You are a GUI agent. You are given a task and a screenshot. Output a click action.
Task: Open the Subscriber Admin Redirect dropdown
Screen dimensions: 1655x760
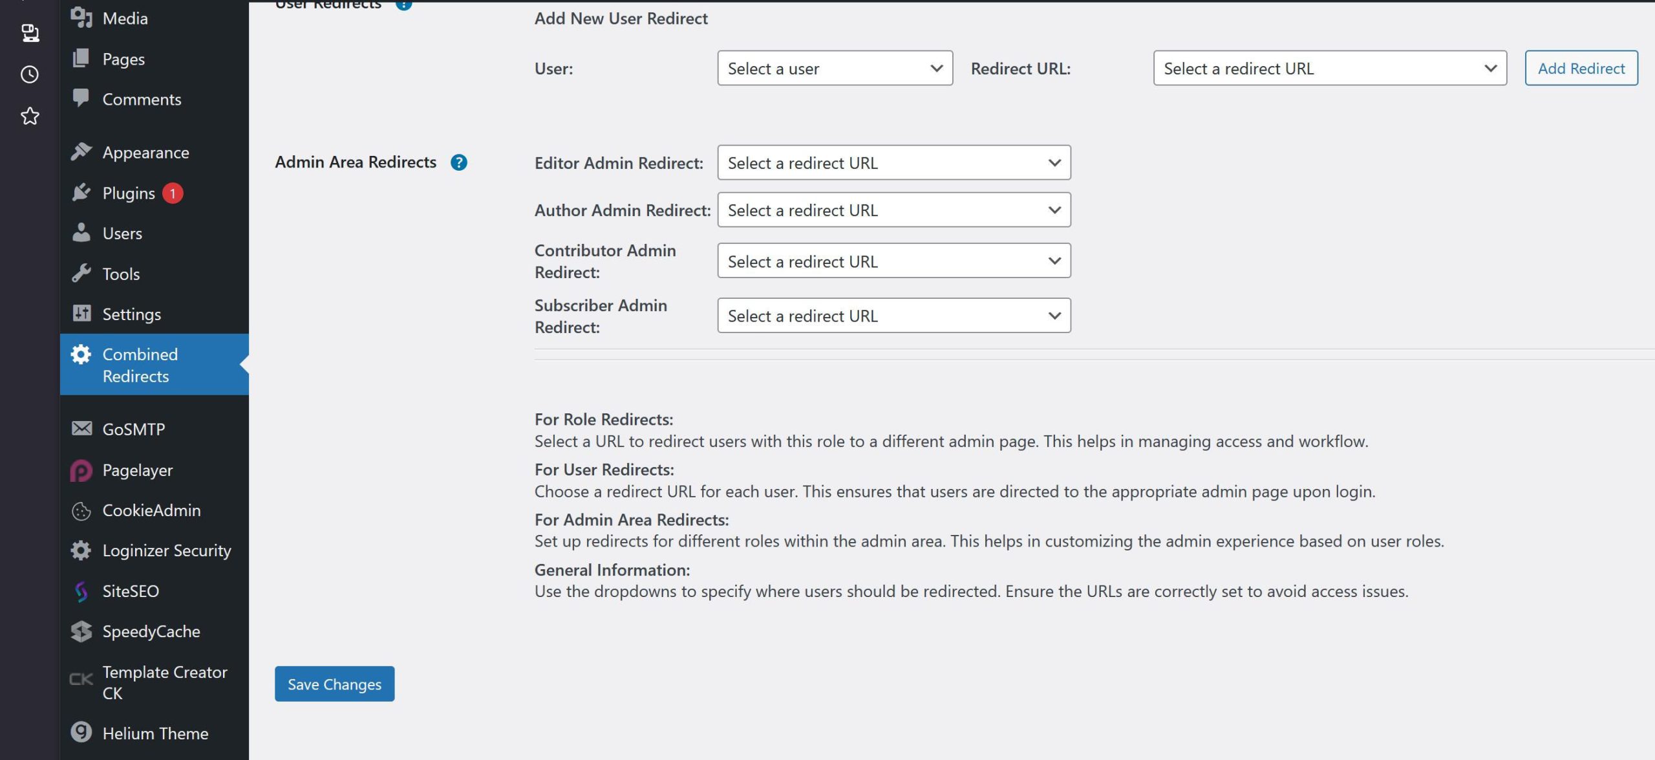(894, 316)
